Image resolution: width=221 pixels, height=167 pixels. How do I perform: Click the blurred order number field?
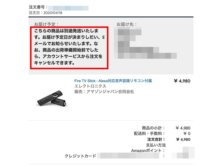point(68,8)
